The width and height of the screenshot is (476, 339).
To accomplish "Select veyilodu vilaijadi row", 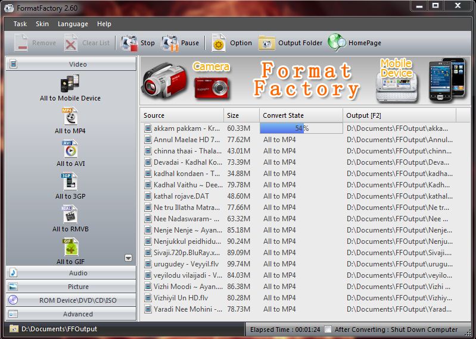I will (305, 275).
